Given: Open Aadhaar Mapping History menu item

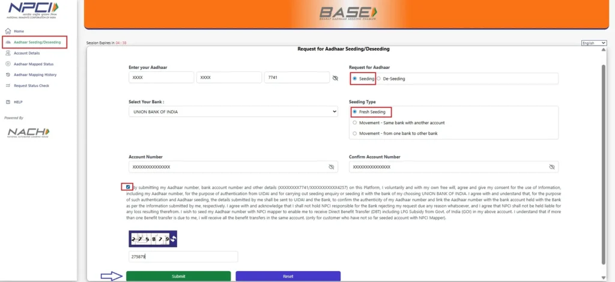Looking at the screenshot, I should click(x=35, y=75).
